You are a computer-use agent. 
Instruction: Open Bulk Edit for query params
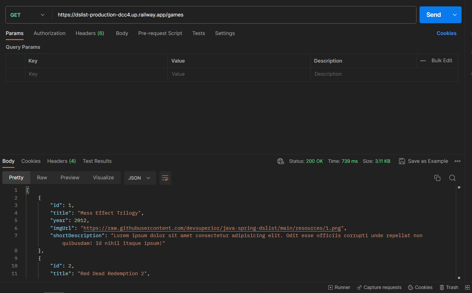(x=442, y=61)
